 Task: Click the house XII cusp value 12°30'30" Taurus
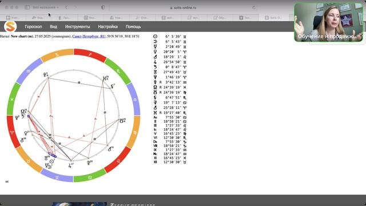pos(172,162)
